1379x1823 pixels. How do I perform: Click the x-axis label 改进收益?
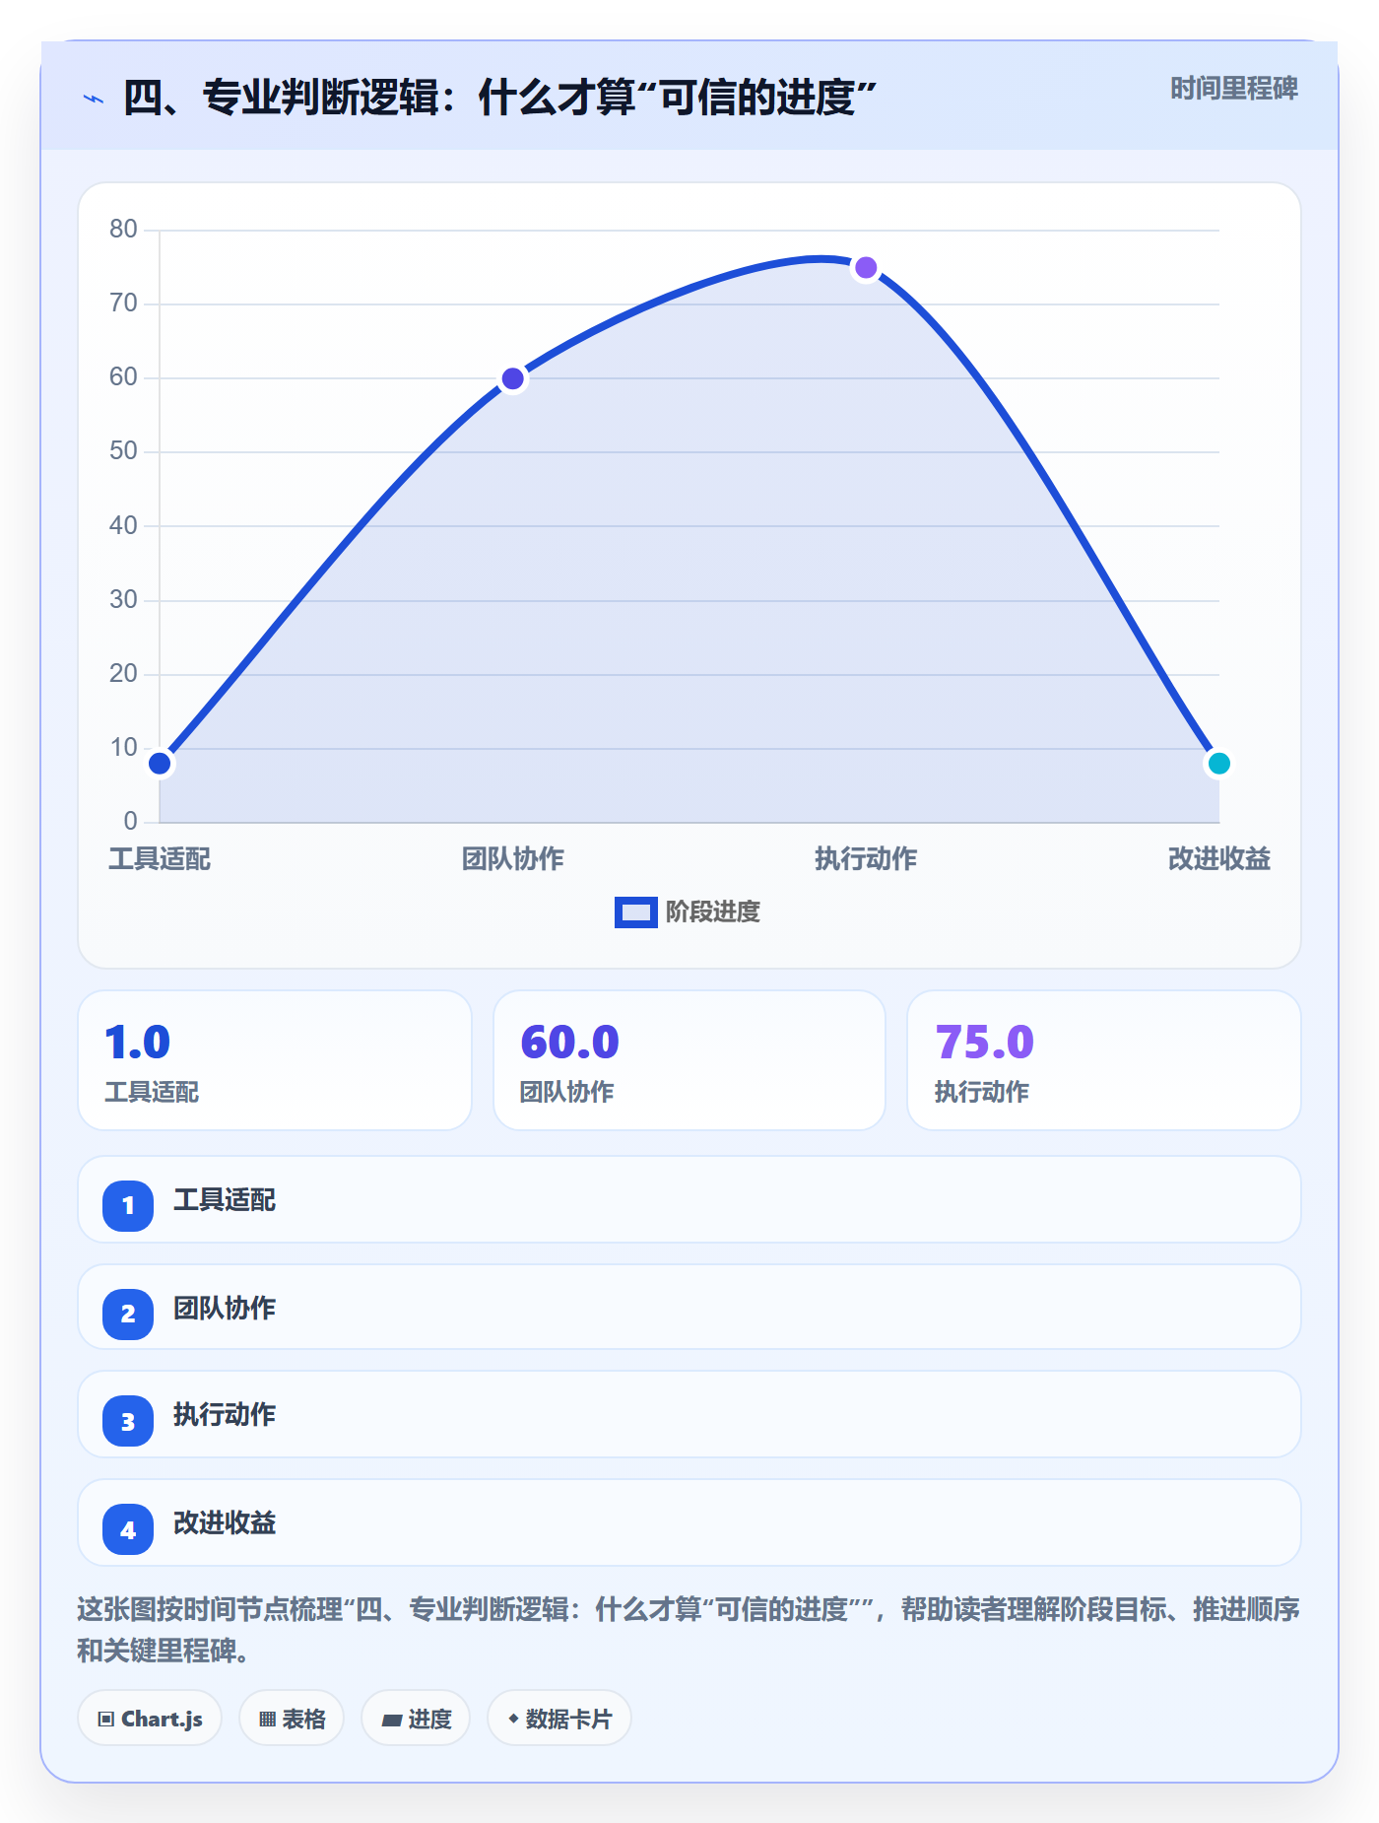click(x=1219, y=859)
